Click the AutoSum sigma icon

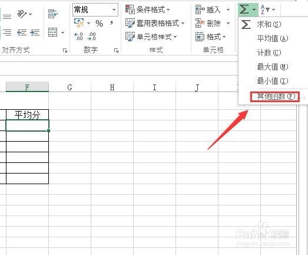244,9
